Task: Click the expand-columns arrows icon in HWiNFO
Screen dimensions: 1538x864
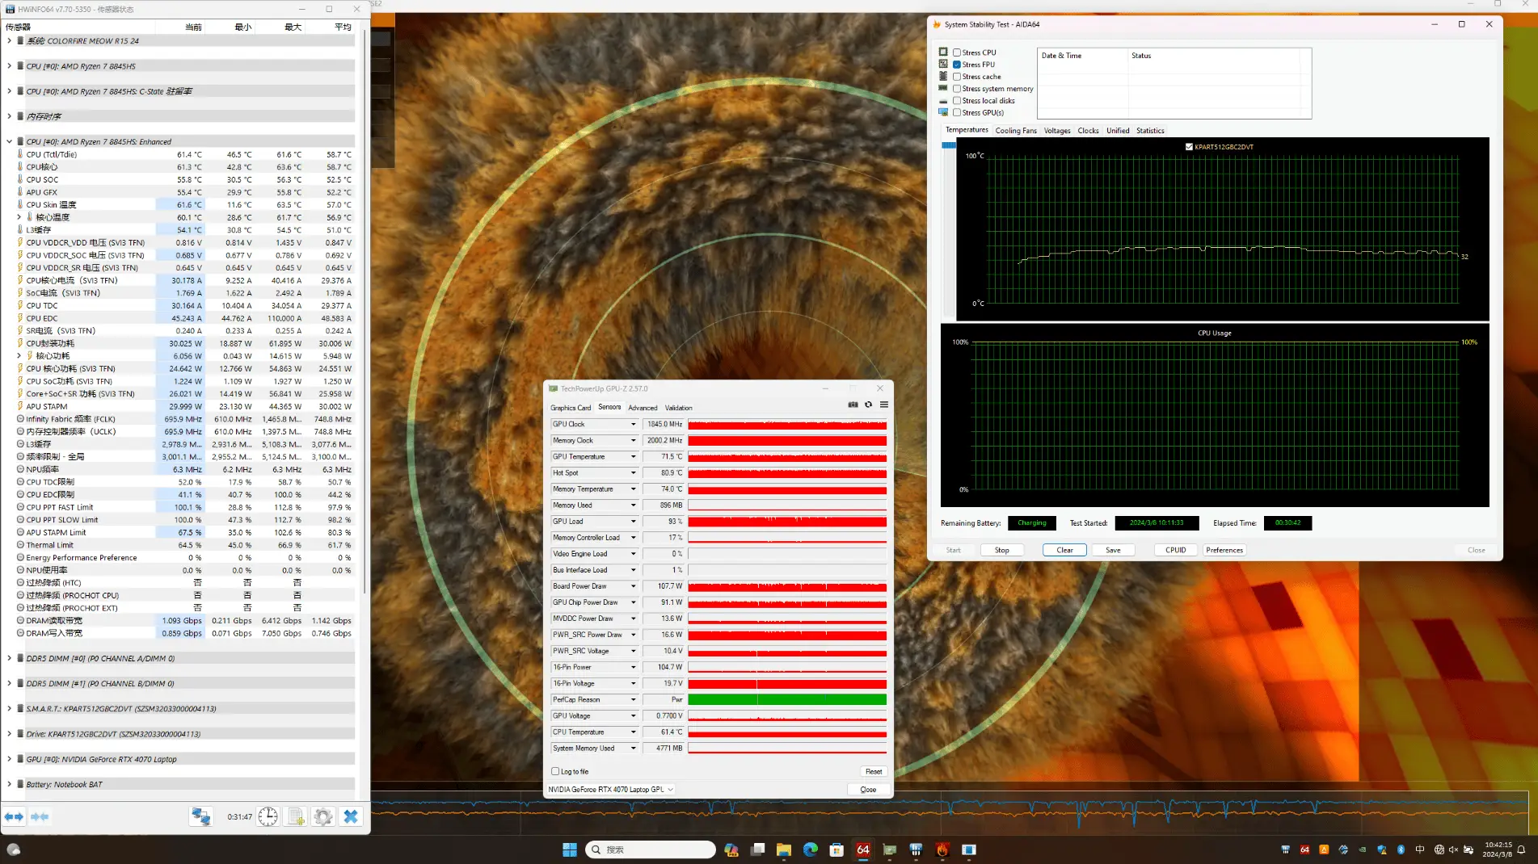Action: click(15, 816)
